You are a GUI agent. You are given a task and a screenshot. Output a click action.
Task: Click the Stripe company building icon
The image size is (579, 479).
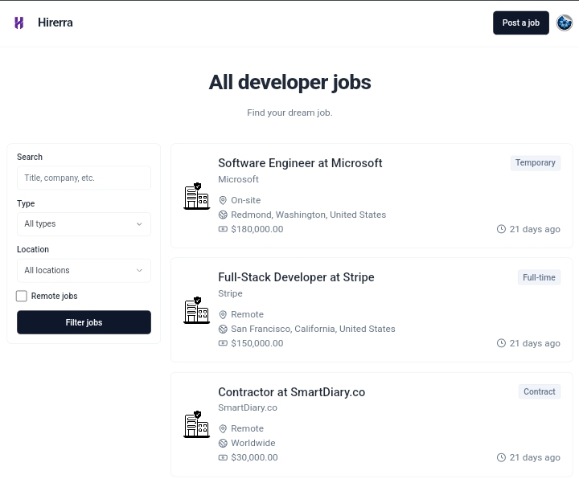196,310
